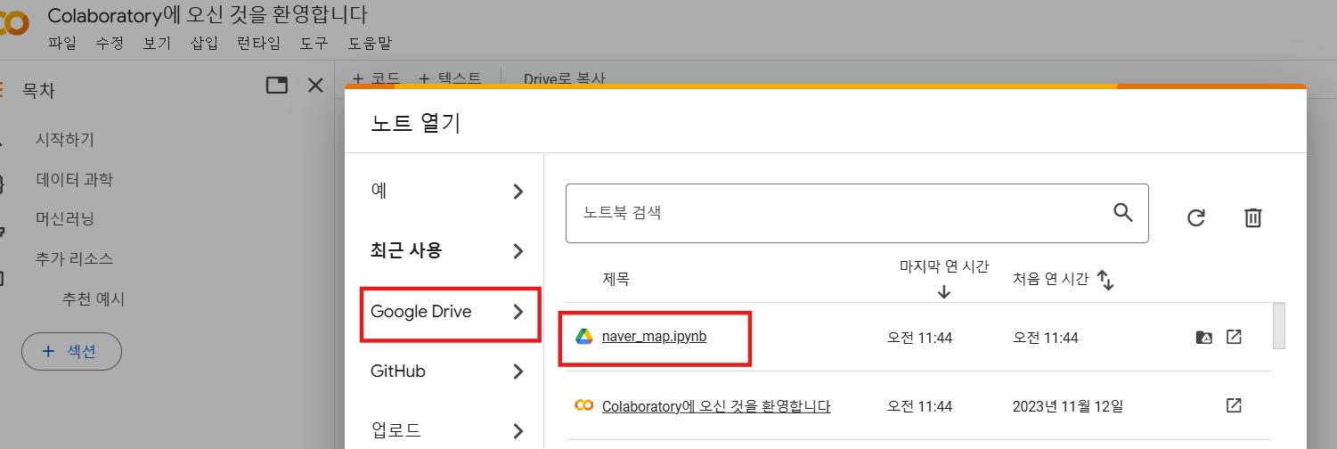Open the naver_map.ipynb notebook link
The image size is (1337, 449).
(x=654, y=337)
